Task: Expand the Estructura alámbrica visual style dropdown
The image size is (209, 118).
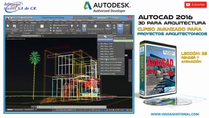Action: coord(61,25)
